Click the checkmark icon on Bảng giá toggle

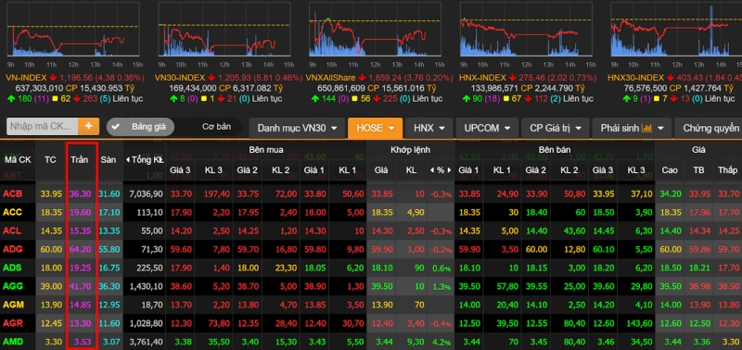coord(116,127)
